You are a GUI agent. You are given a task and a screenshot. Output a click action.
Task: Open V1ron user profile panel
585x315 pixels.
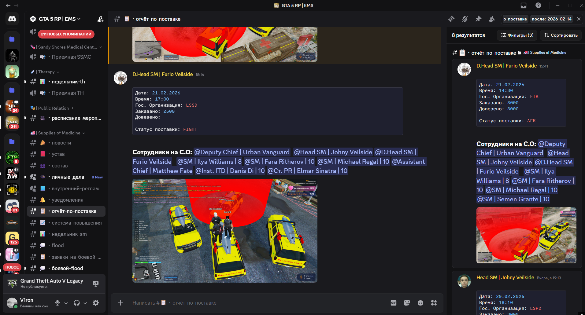click(28, 303)
